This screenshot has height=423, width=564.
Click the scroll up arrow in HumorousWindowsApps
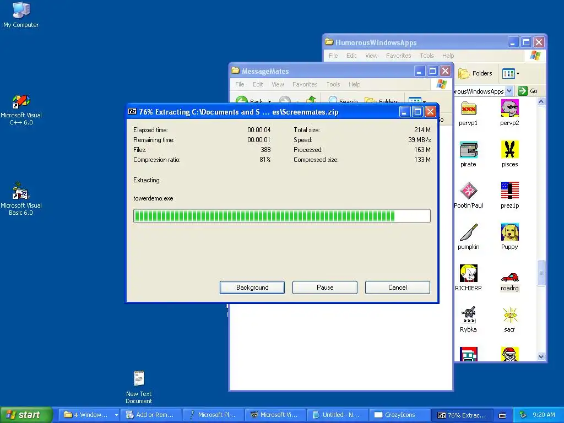pos(541,102)
